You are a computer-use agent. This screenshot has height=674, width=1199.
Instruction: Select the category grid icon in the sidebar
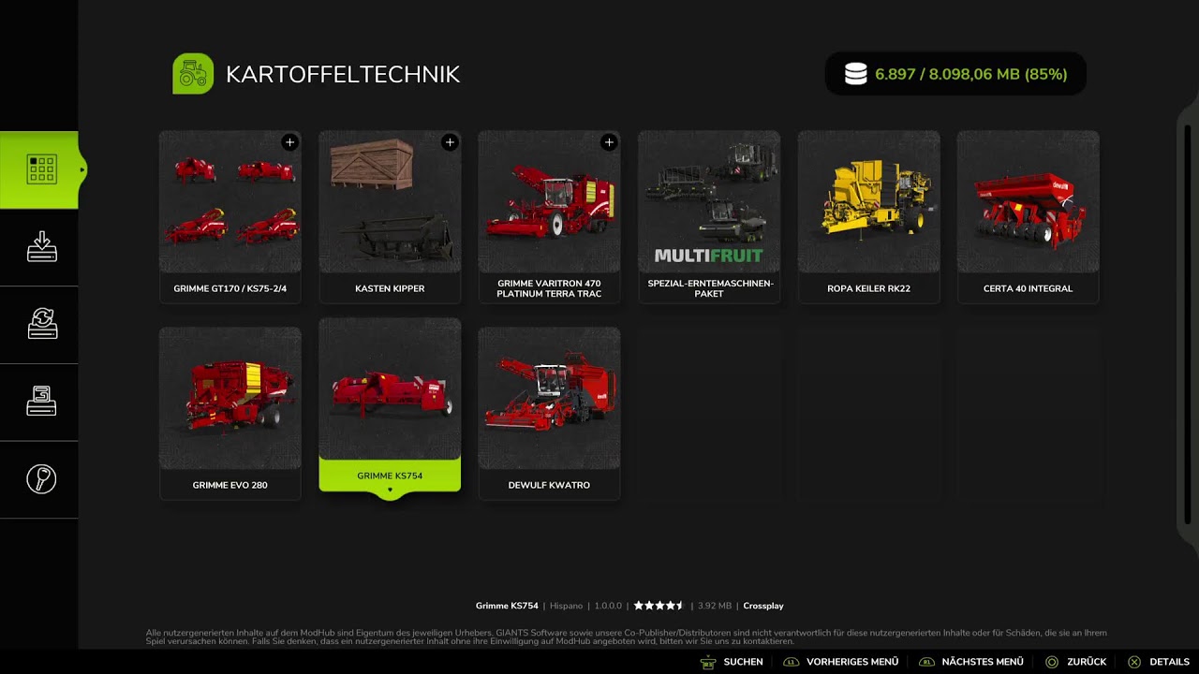[x=41, y=169]
